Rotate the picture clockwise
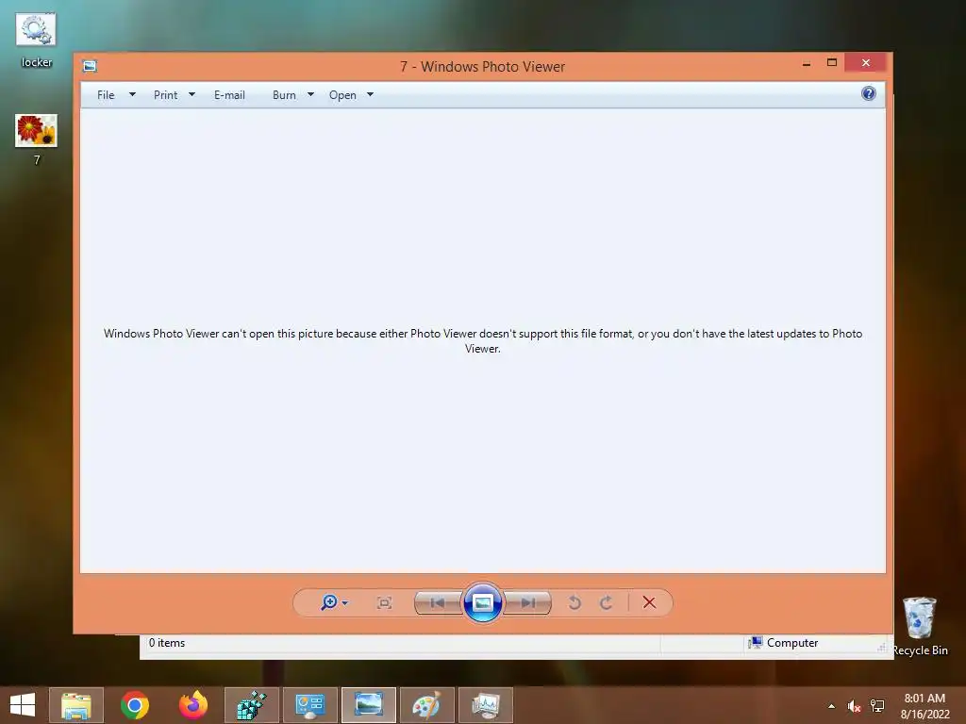Image resolution: width=966 pixels, height=724 pixels. point(607,602)
